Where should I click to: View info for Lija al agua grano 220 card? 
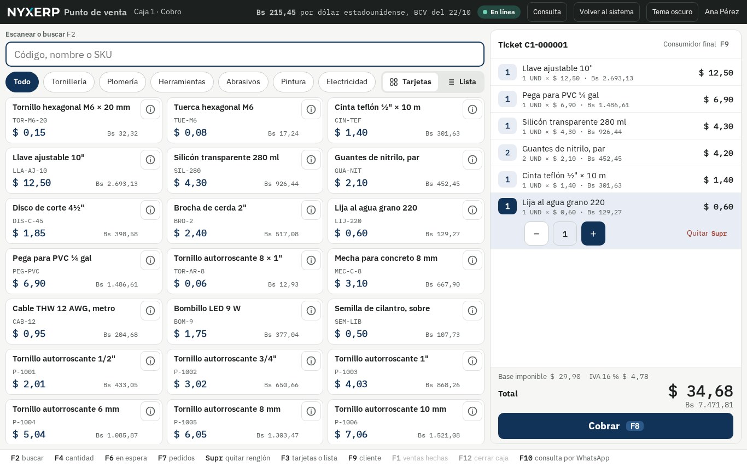[472, 210]
